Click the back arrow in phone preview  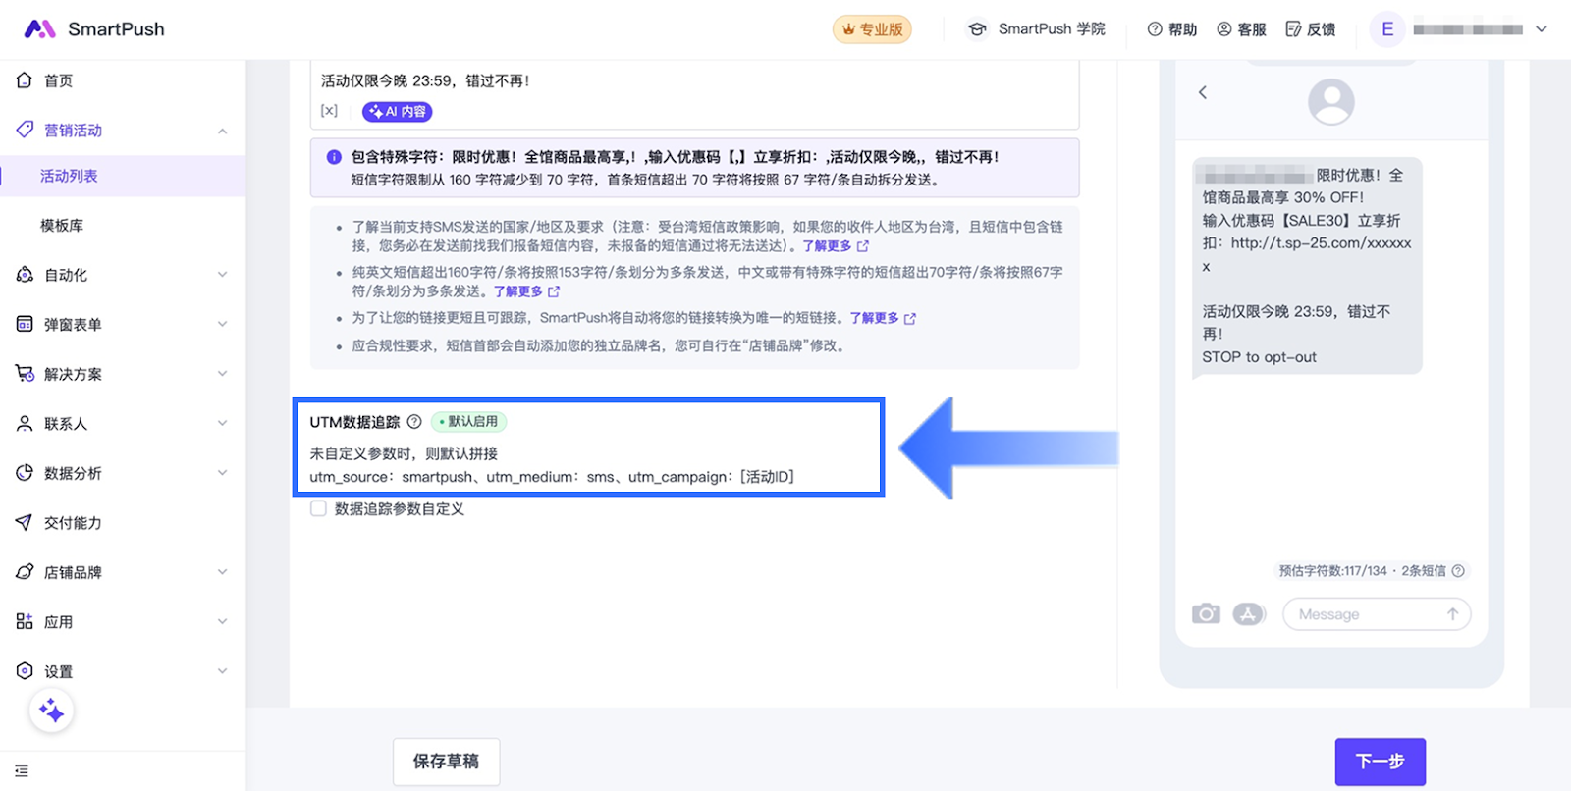(x=1203, y=92)
